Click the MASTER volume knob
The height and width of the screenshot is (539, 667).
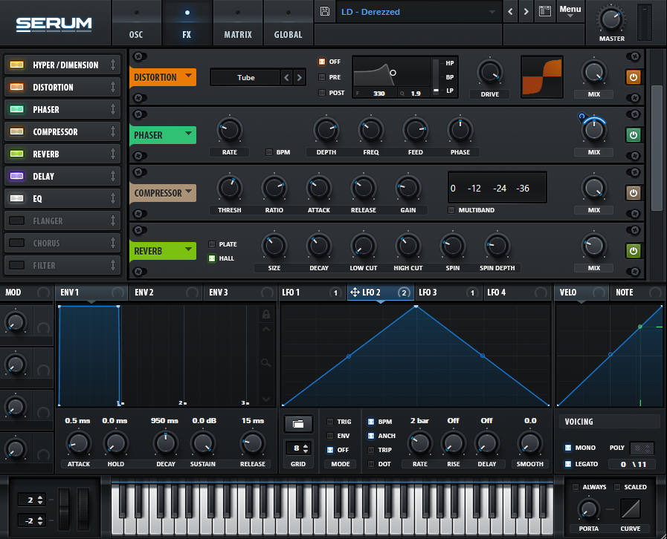(x=611, y=19)
